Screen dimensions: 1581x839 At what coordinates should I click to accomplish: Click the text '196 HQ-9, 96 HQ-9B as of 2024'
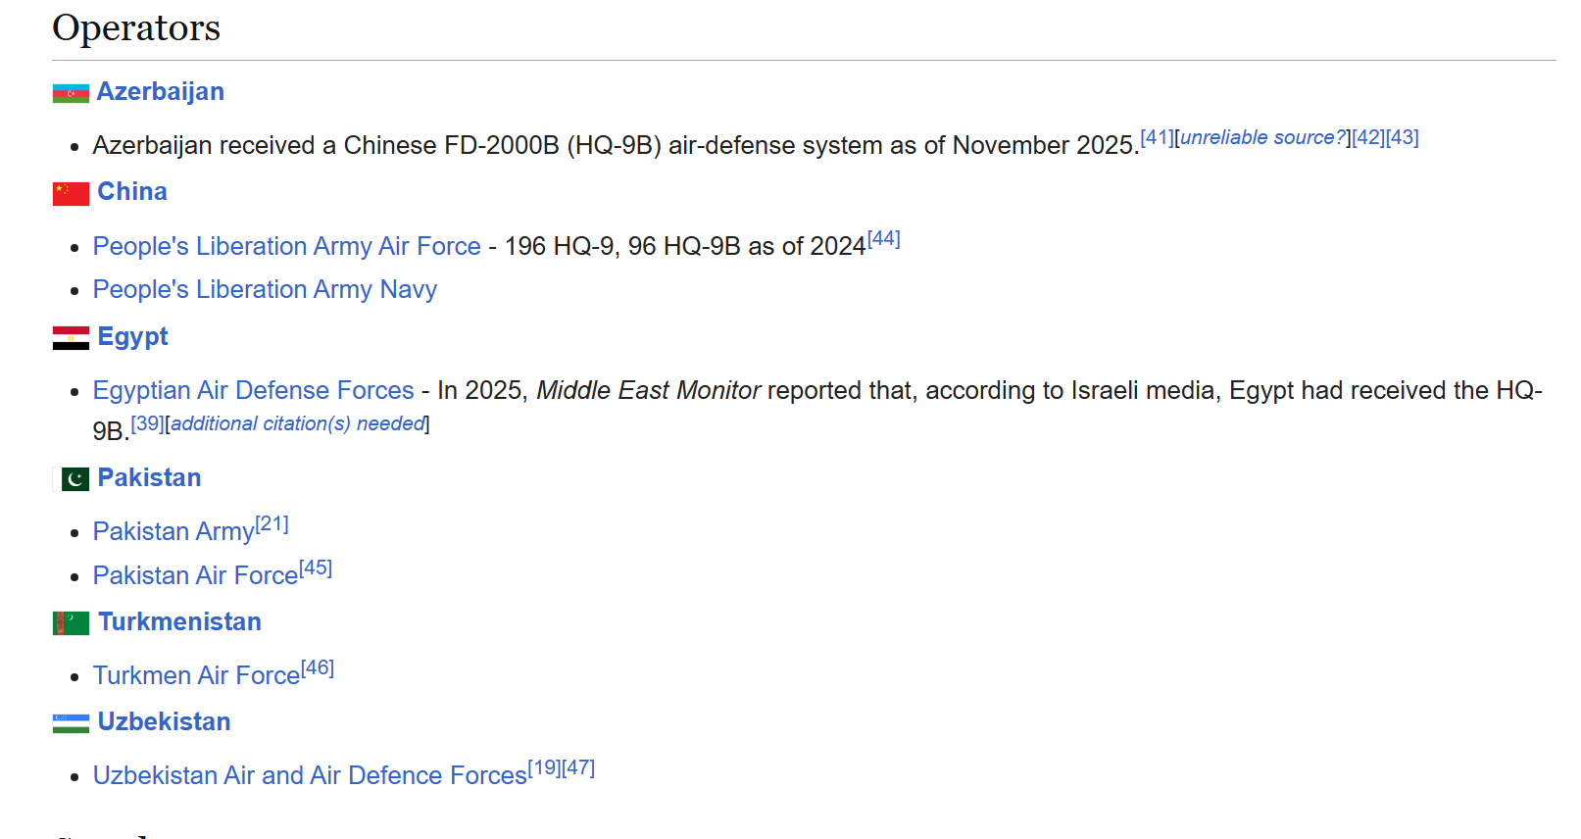point(685,246)
